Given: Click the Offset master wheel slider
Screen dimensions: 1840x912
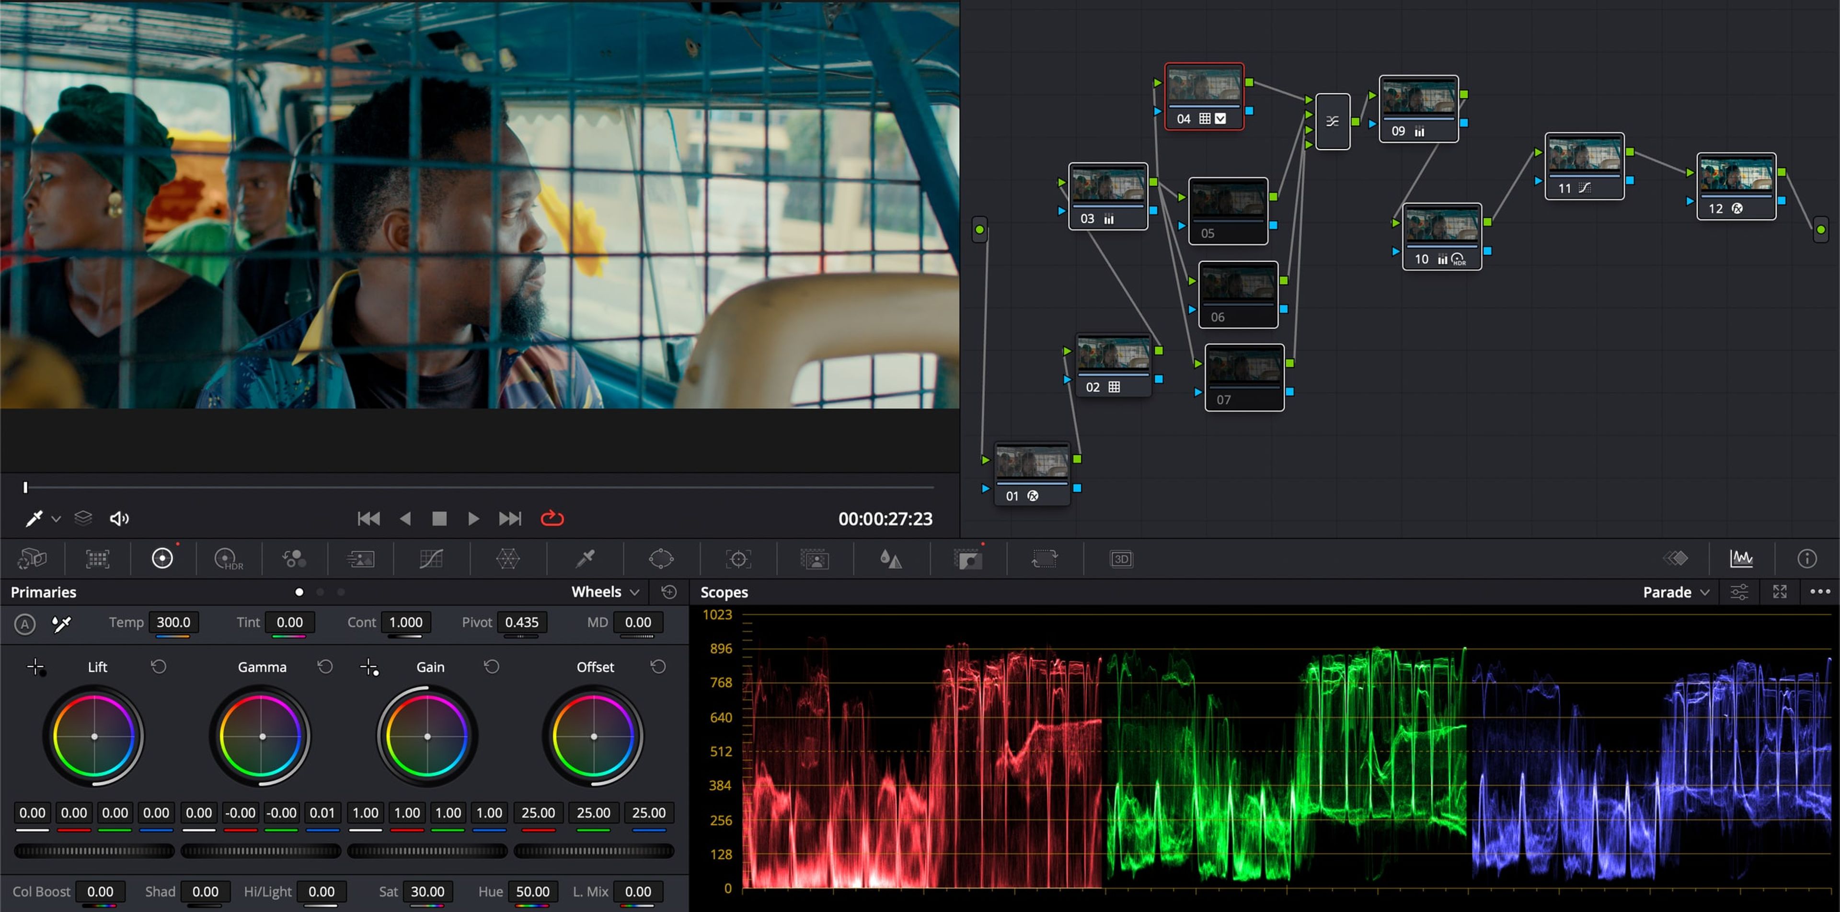Looking at the screenshot, I should (594, 851).
